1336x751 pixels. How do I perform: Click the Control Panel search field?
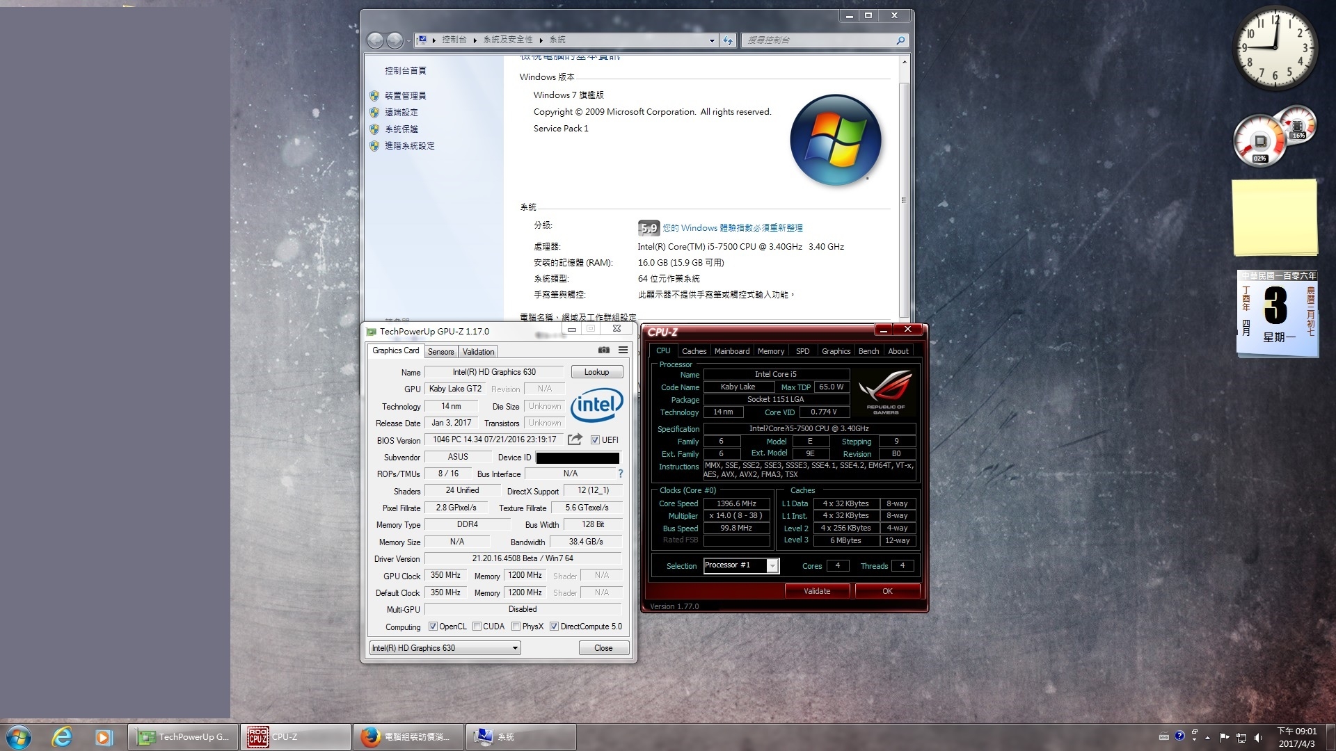825,40
